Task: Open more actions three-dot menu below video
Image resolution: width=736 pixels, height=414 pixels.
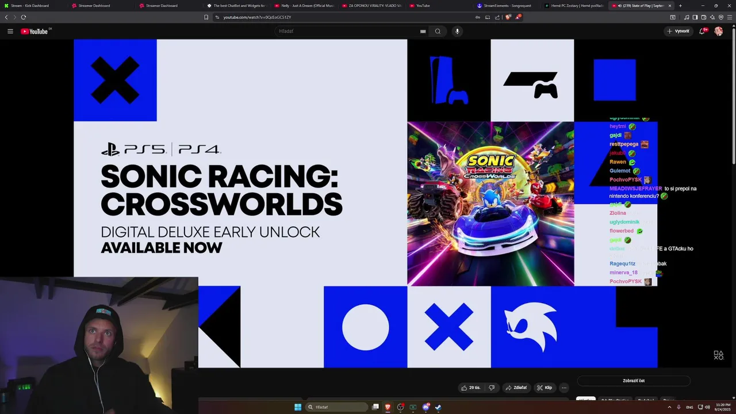Action: [x=564, y=388]
